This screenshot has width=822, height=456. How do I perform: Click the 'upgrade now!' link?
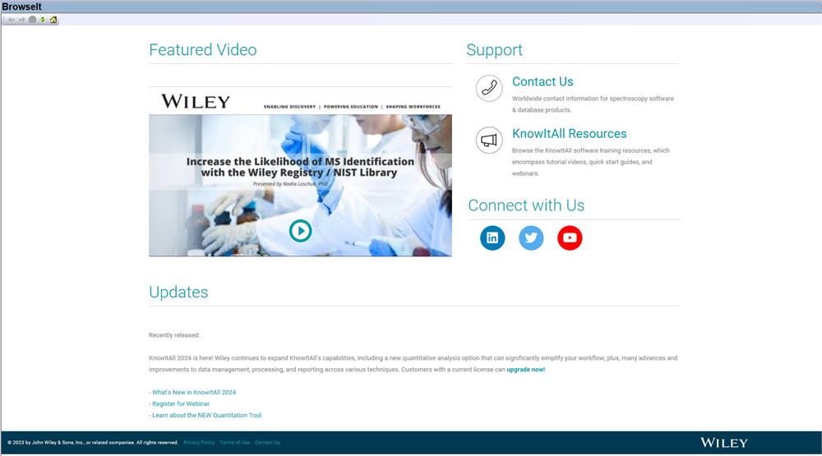click(x=525, y=370)
